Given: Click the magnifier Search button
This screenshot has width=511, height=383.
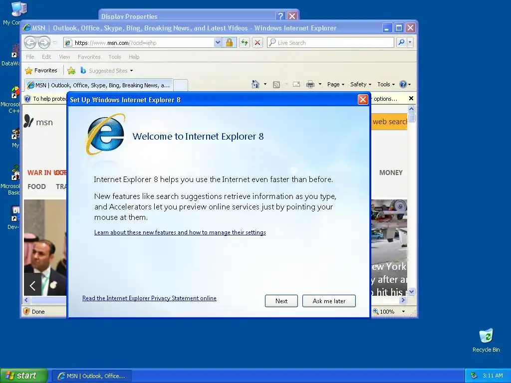Looking at the screenshot, I should pyautogui.click(x=401, y=42).
